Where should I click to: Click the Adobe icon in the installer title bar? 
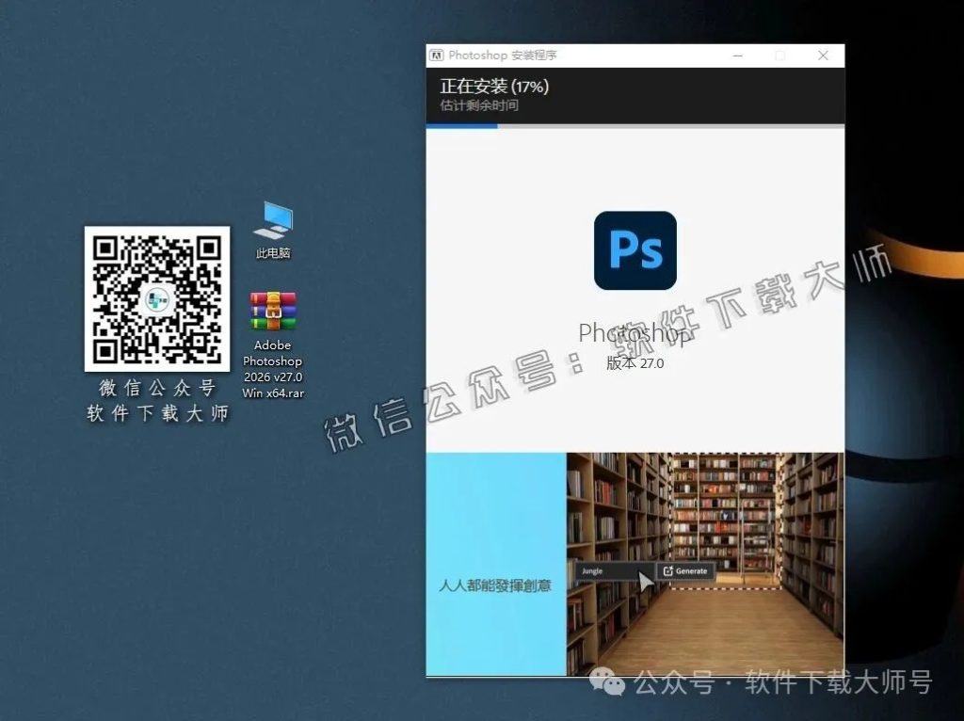pos(437,56)
